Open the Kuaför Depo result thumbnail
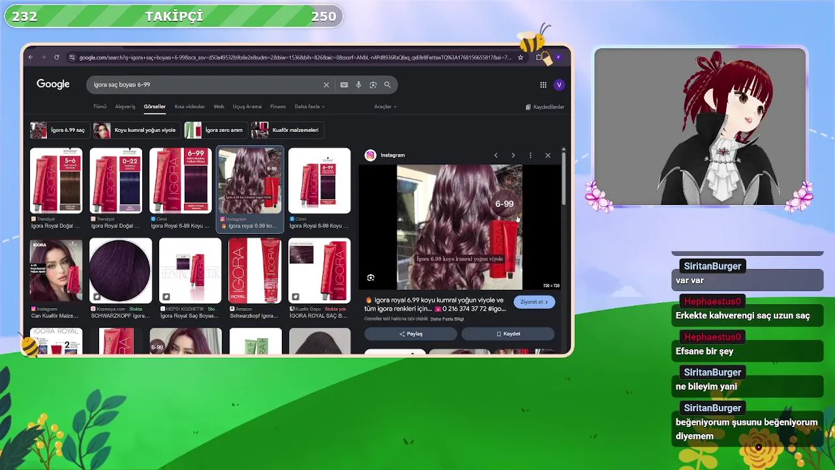This screenshot has width=835, height=470. point(320,271)
